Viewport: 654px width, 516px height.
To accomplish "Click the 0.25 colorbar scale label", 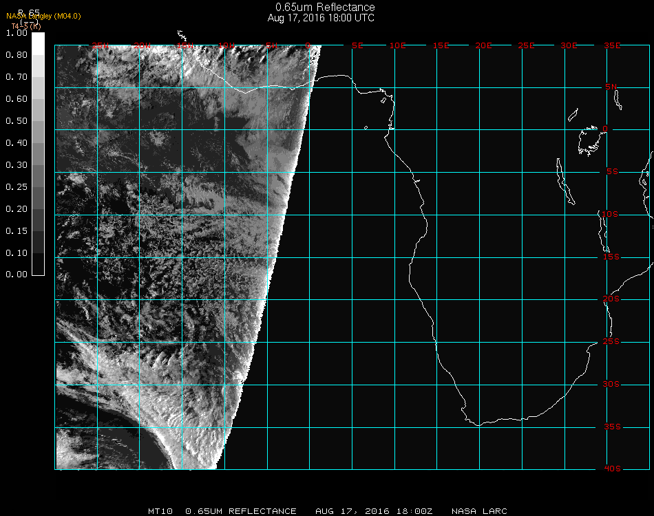I will tap(17, 186).
